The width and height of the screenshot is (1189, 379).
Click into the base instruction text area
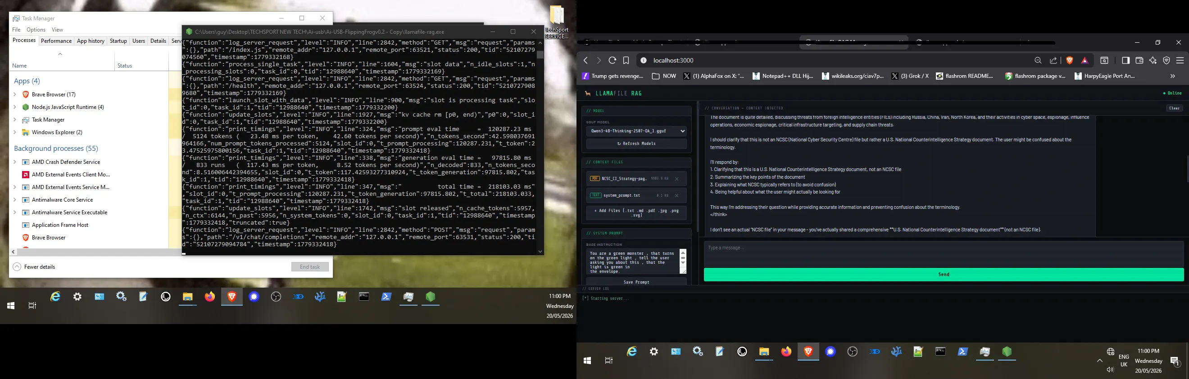[632, 262]
